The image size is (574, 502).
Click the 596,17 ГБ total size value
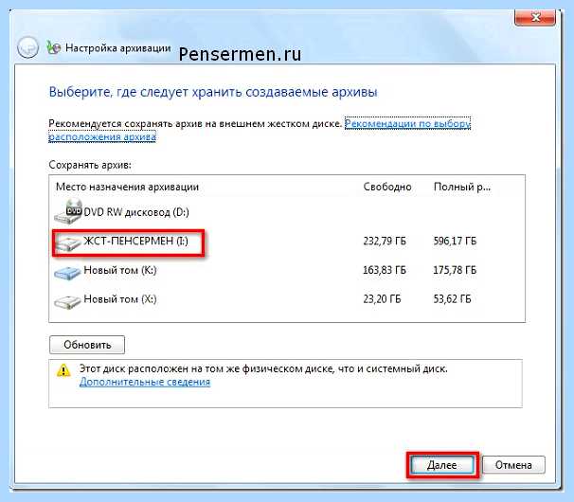(x=455, y=241)
